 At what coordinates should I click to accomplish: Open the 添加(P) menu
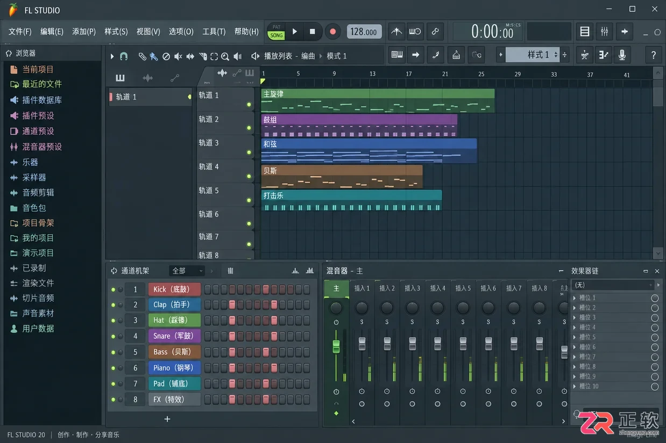(84, 32)
